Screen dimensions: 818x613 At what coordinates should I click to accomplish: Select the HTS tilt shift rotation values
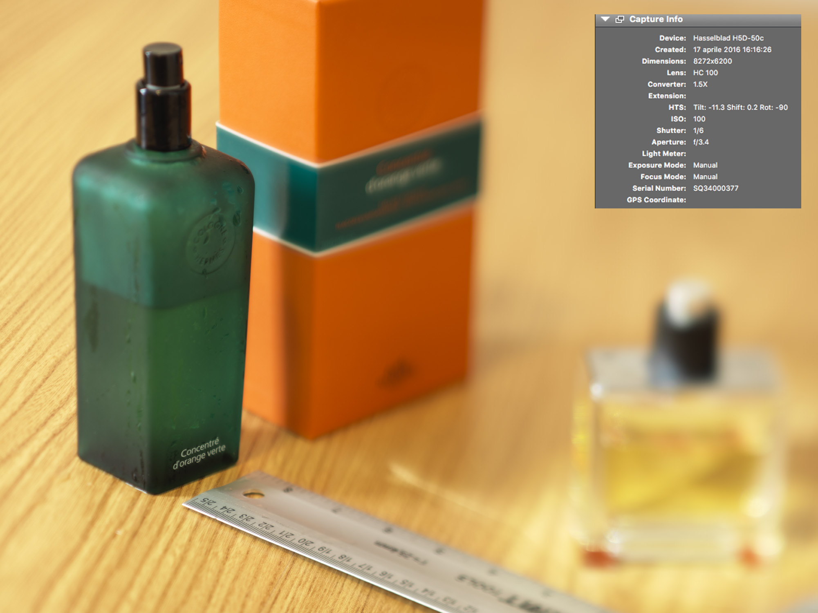740,107
